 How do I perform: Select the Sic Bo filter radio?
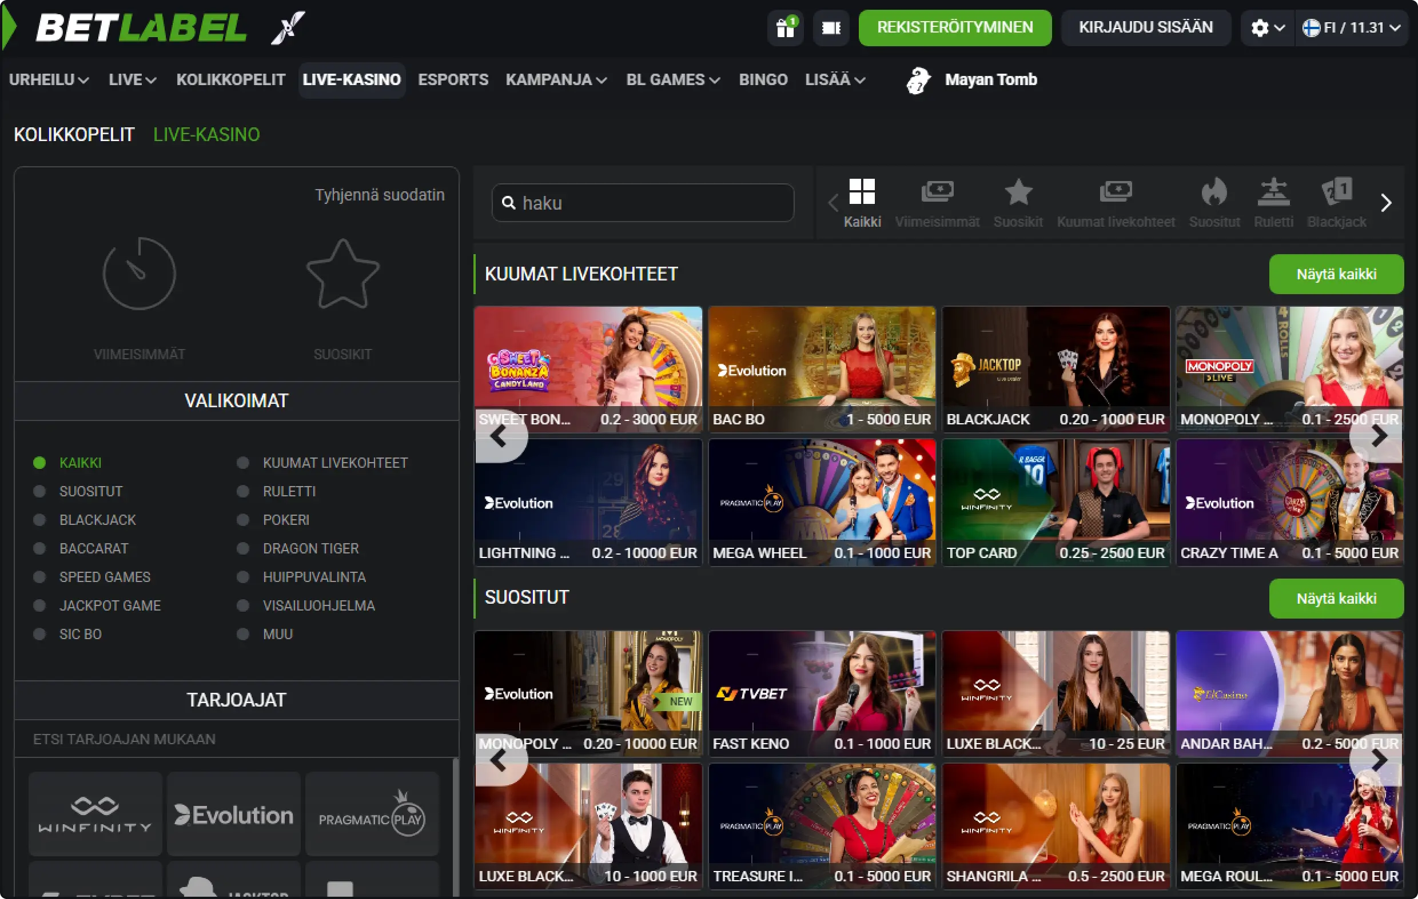tap(39, 634)
